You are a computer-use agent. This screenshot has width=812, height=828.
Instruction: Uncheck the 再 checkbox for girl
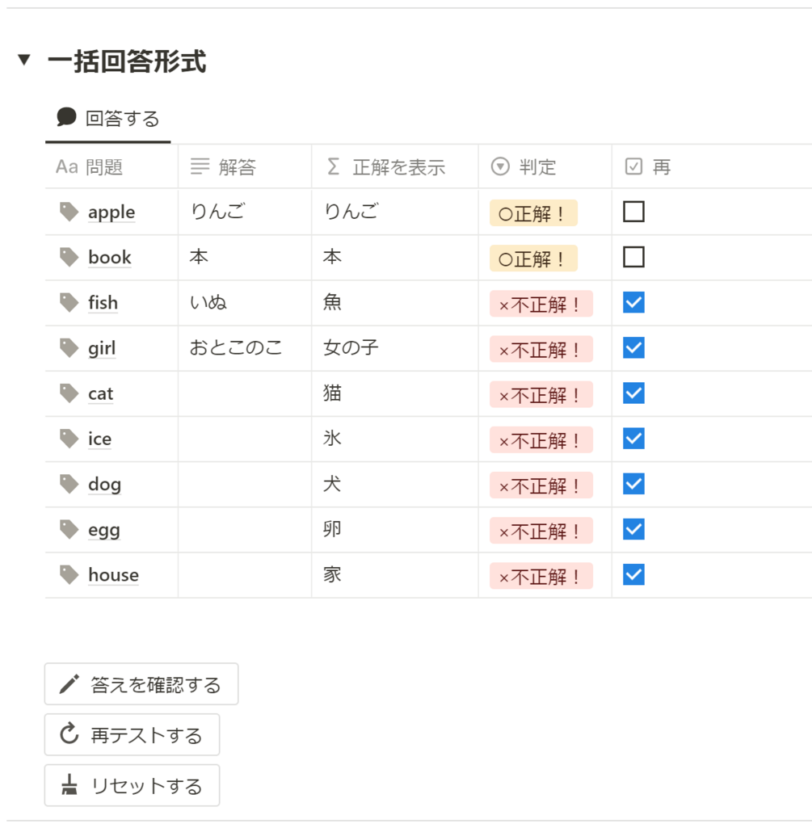[634, 348]
